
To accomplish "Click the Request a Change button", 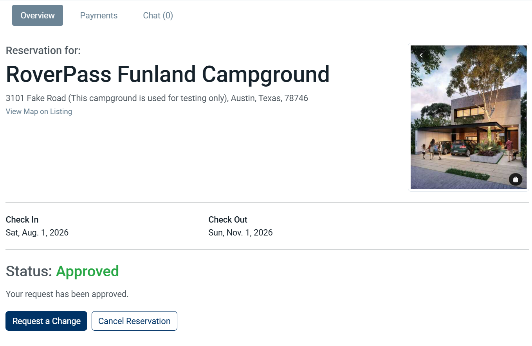I will 46,321.
